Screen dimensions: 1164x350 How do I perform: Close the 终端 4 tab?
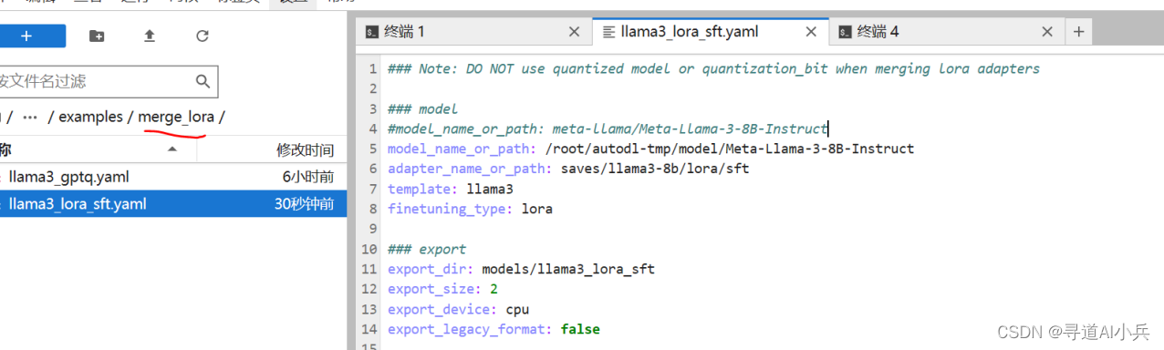(x=1048, y=32)
